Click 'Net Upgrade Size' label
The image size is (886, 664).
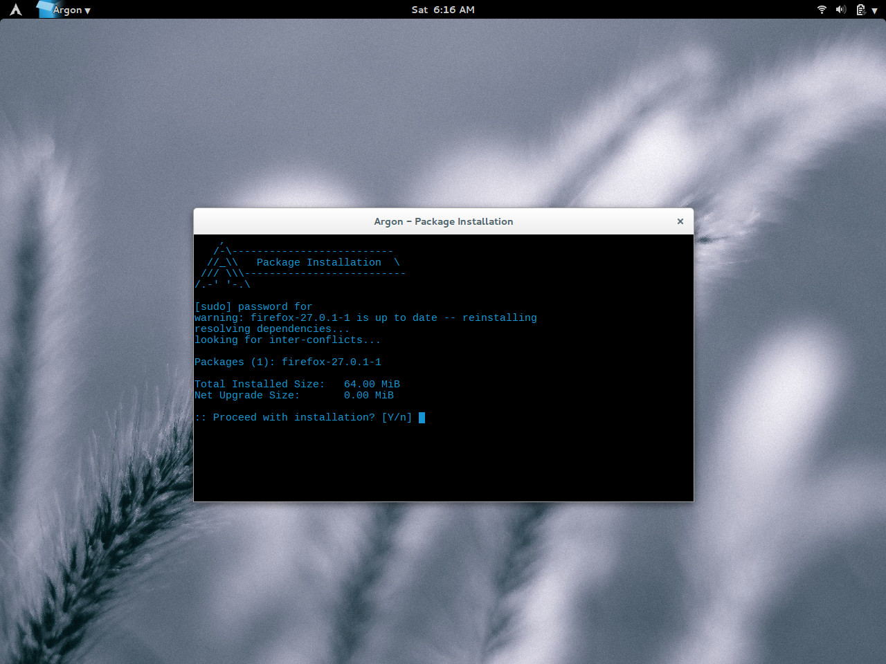[x=247, y=395]
